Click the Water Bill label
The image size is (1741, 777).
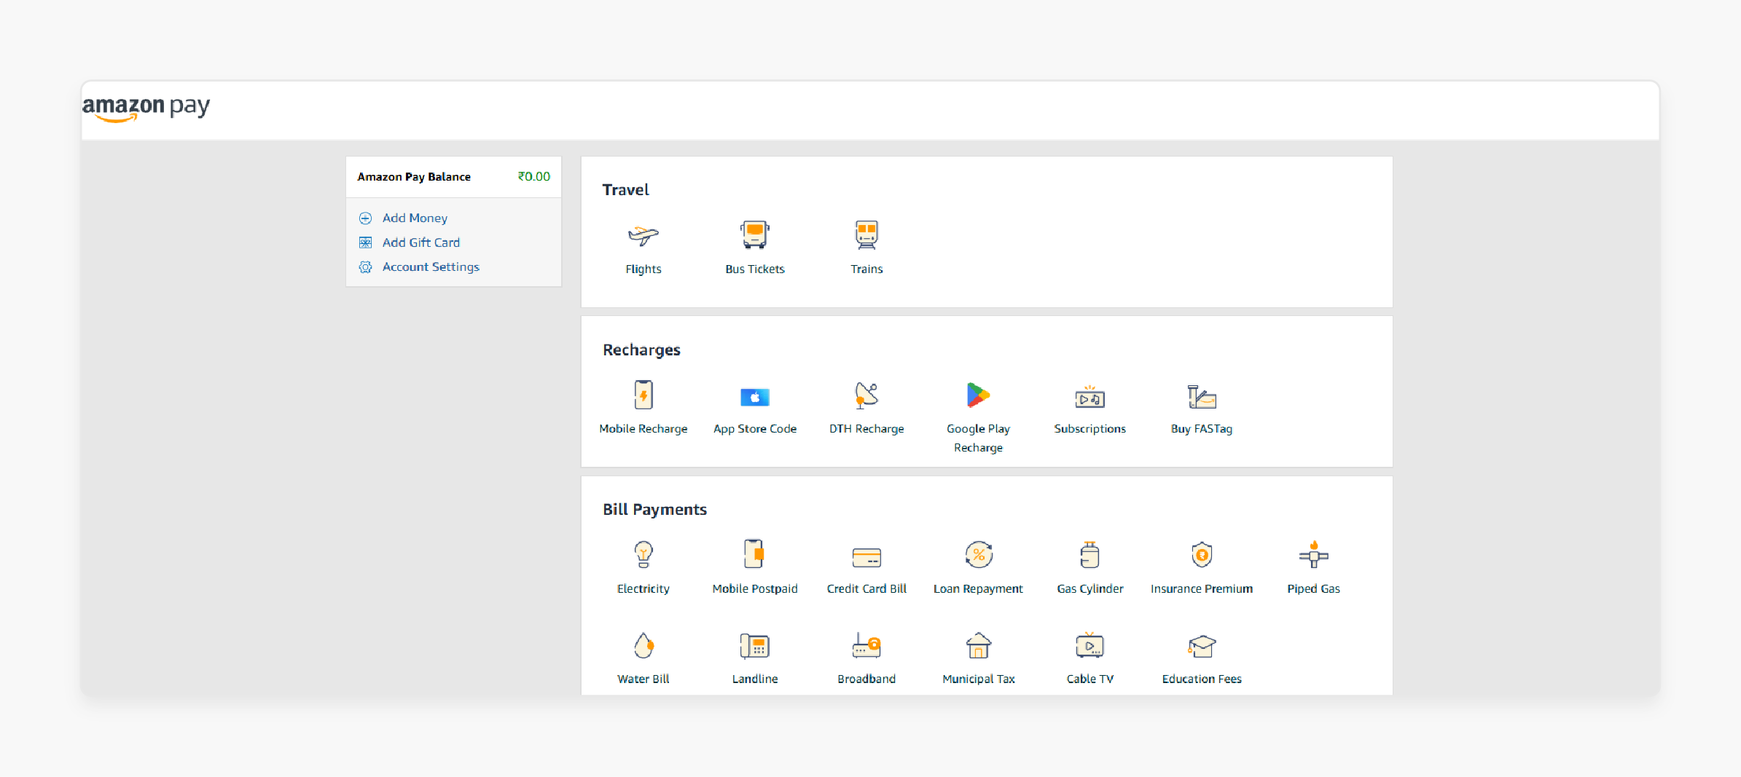(x=643, y=679)
